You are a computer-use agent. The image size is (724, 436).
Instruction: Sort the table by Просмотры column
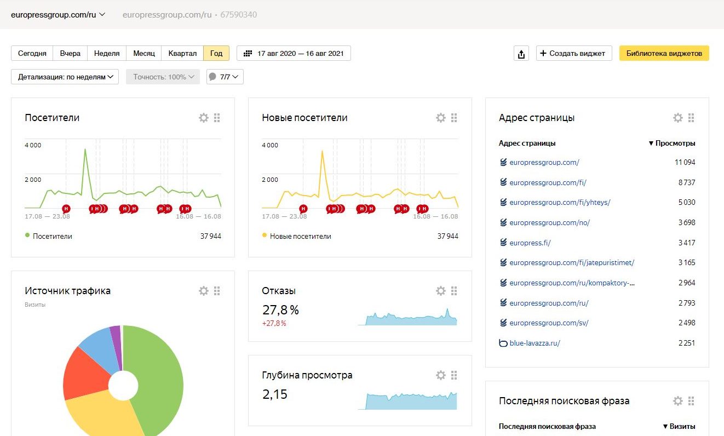[671, 144]
